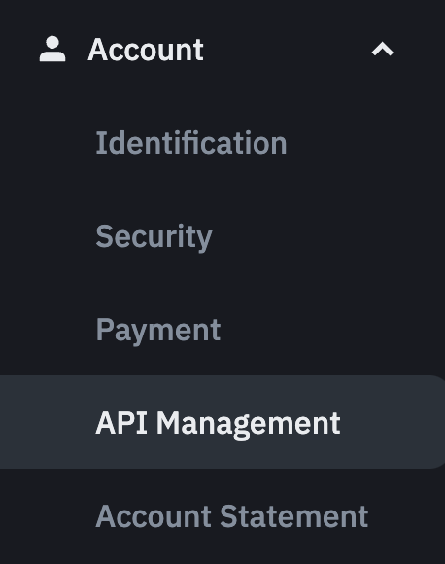This screenshot has height=564, width=445.
Task: Go to Security settings
Action: tap(154, 237)
